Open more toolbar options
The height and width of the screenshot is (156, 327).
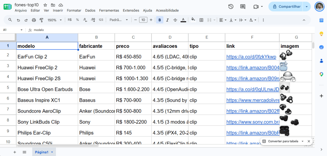263,20
